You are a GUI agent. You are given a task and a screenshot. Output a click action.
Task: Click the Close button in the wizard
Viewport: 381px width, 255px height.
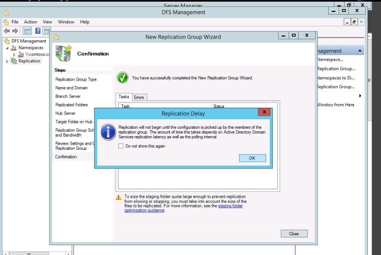(294, 234)
